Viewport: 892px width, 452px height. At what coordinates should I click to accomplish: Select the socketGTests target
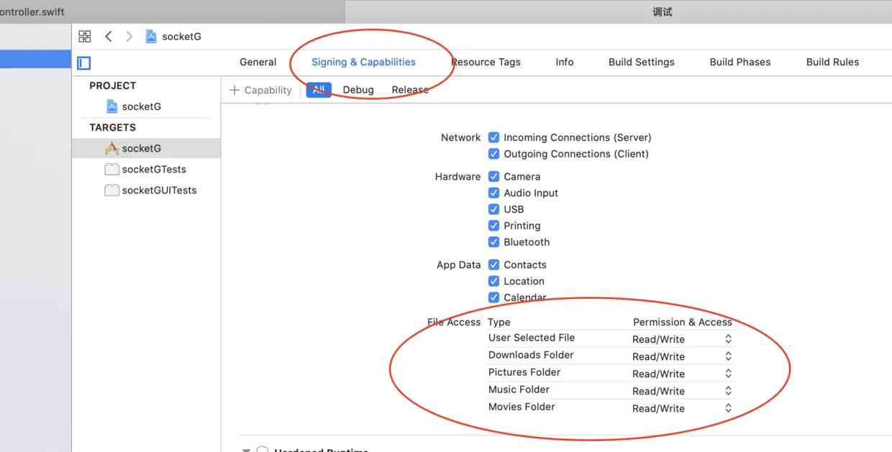pos(153,170)
